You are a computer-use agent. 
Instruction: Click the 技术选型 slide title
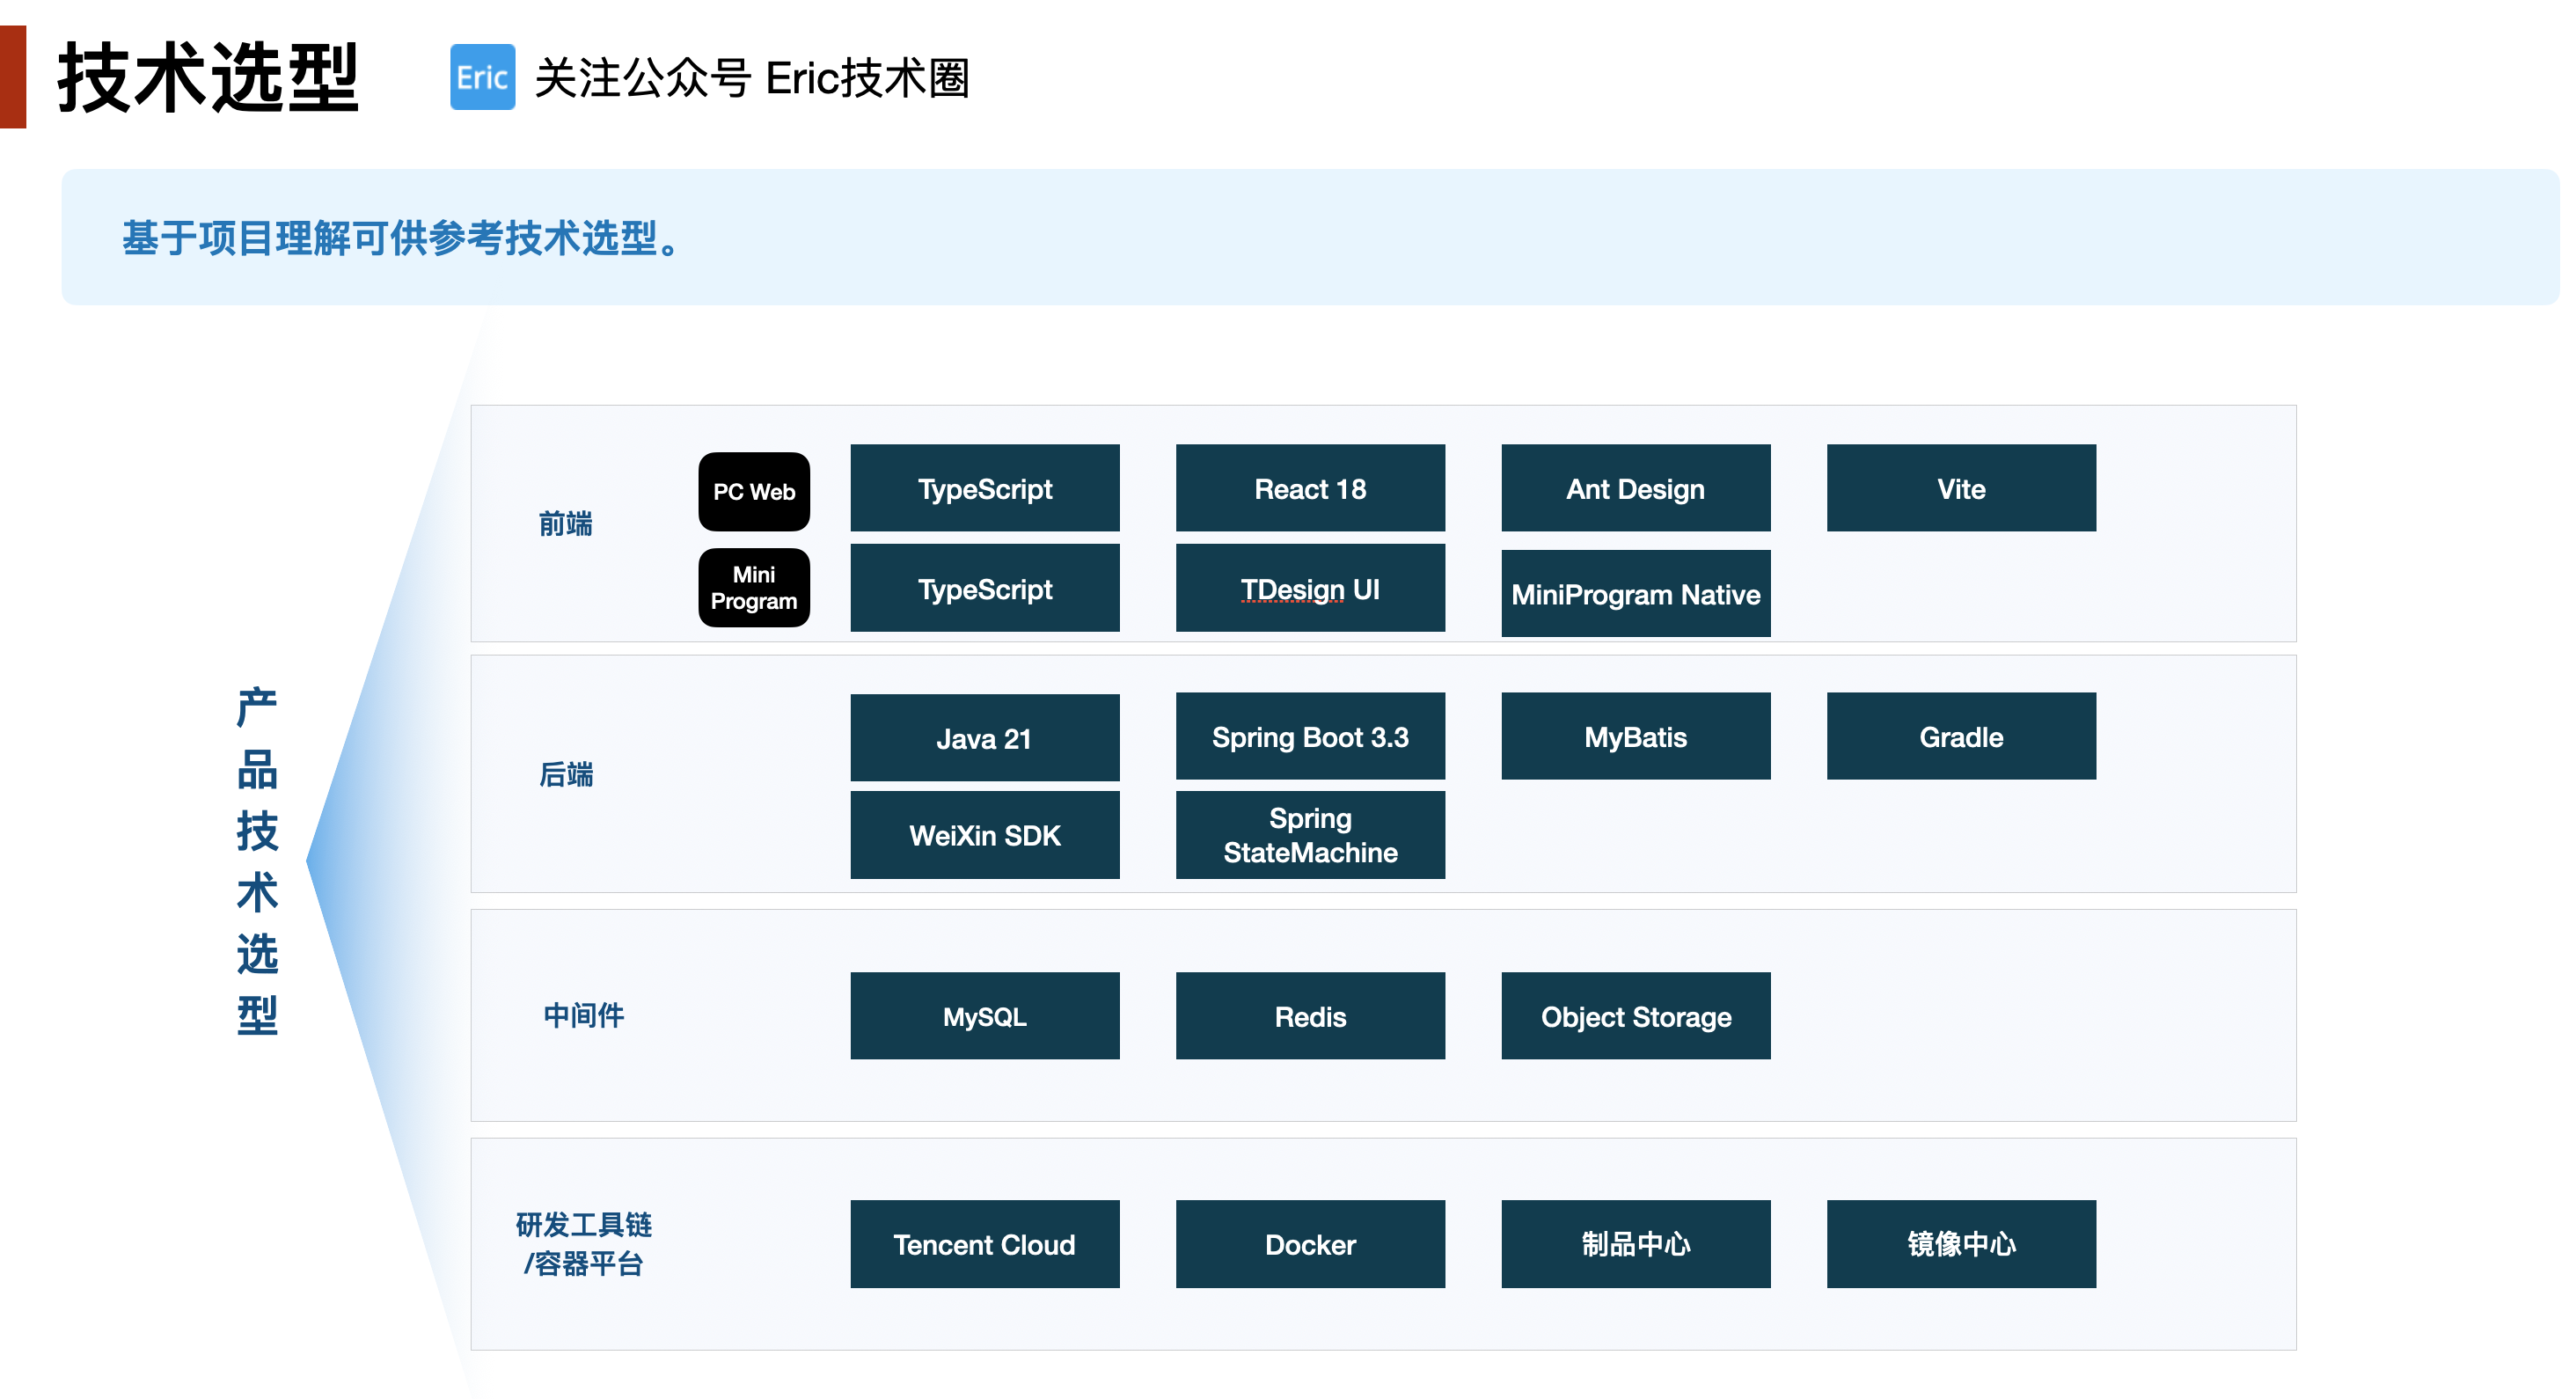(x=208, y=77)
